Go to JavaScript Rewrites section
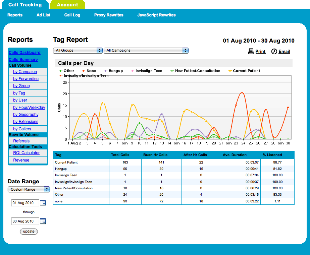310x255 pixels. [x=156, y=15]
